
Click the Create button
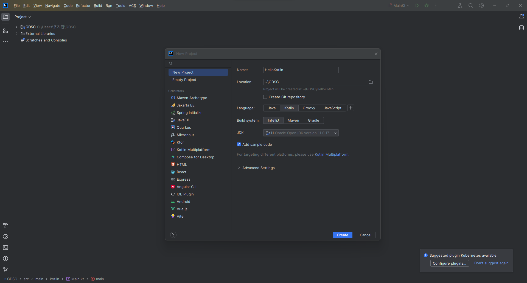pyautogui.click(x=343, y=235)
